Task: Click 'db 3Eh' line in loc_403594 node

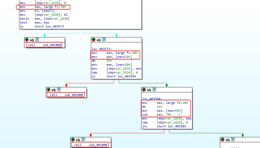Action: point(152,107)
